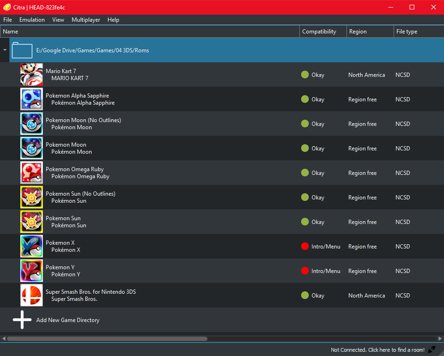The image size is (444, 356).
Task: Open the File menu
Action: [x=8, y=20]
